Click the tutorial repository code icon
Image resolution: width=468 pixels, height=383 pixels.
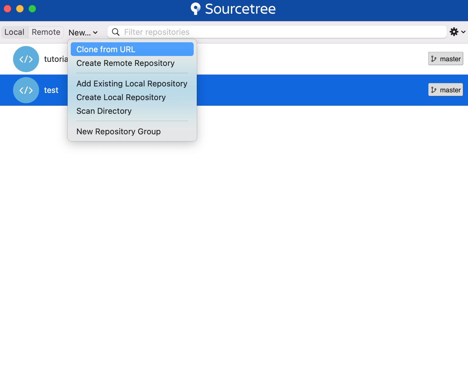[26, 59]
